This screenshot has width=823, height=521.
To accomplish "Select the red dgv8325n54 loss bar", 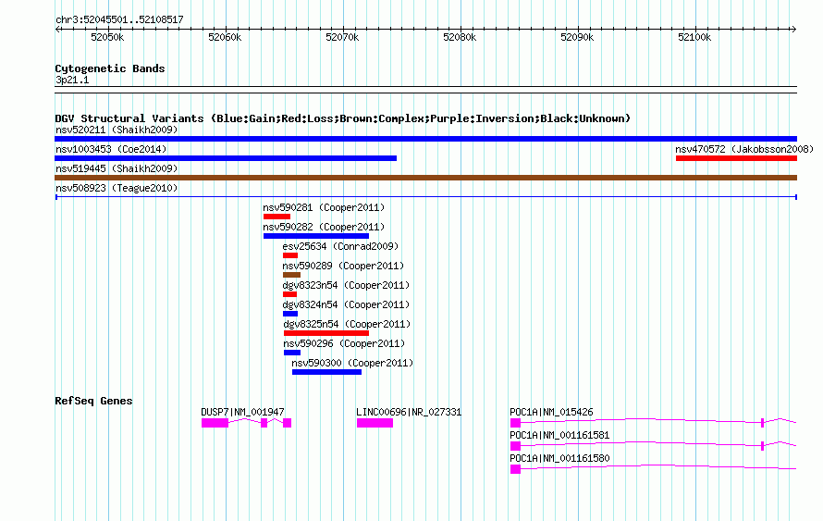I will click(x=326, y=333).
